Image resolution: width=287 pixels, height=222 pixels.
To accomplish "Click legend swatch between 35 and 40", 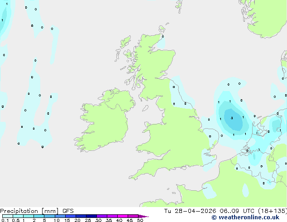I will (112, 216).
